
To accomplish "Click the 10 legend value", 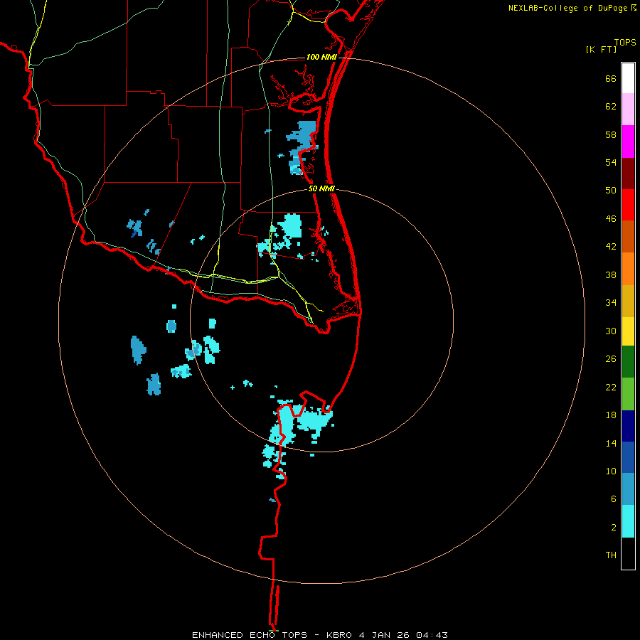I will [611, 471].
